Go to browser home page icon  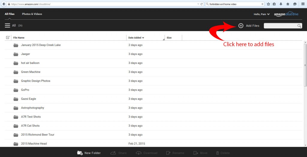click(x=288, y=4)
